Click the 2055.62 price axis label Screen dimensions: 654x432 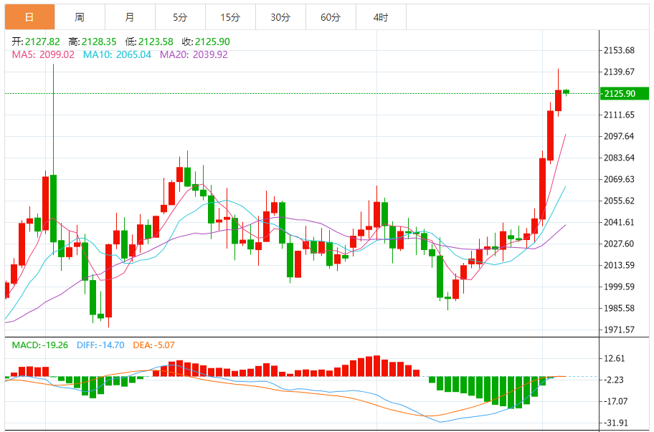[619, 201]
